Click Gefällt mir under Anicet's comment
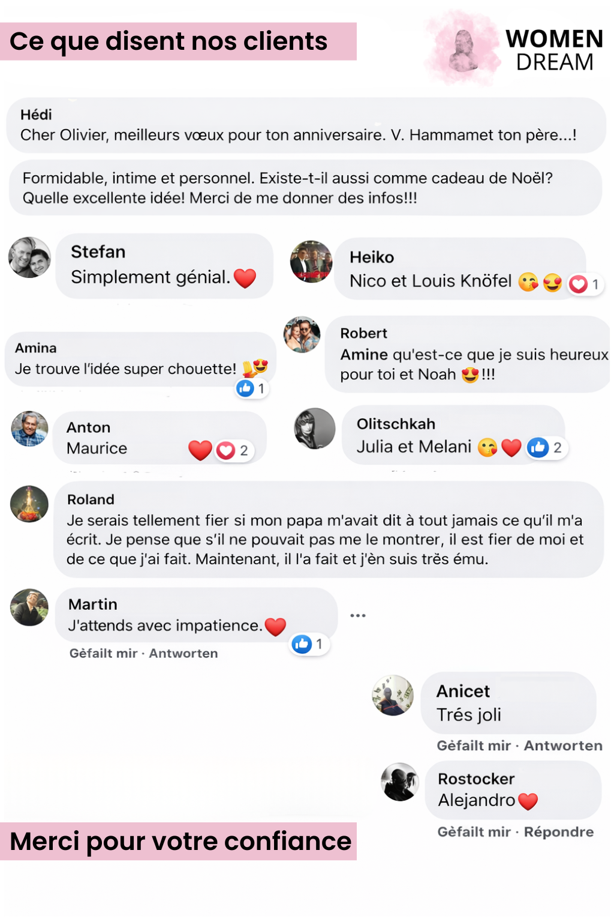614x922 pixels. 474,746
